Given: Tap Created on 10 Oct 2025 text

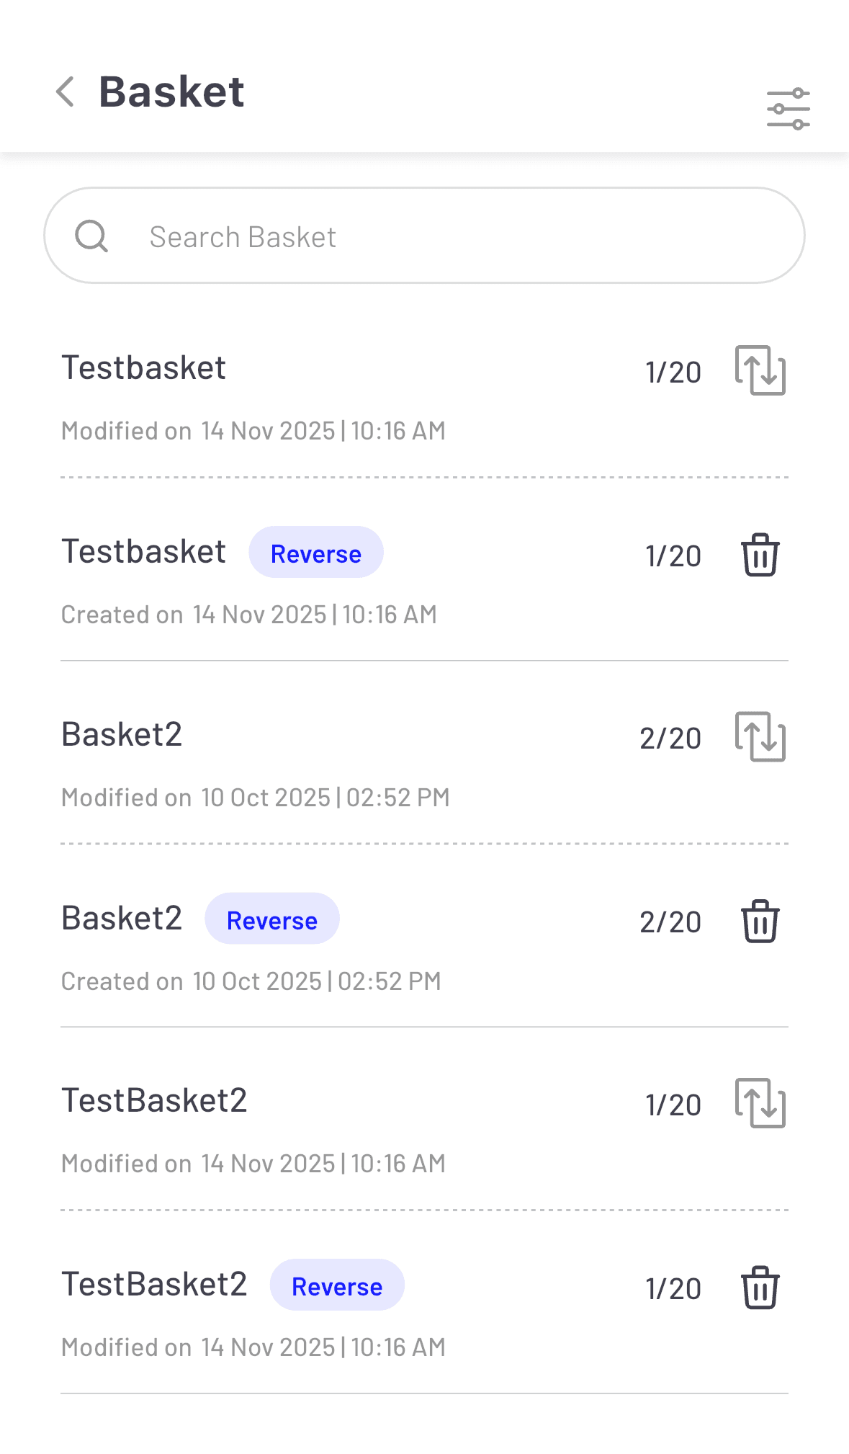Looking at the screenshot, I should [x=251, y=981].
